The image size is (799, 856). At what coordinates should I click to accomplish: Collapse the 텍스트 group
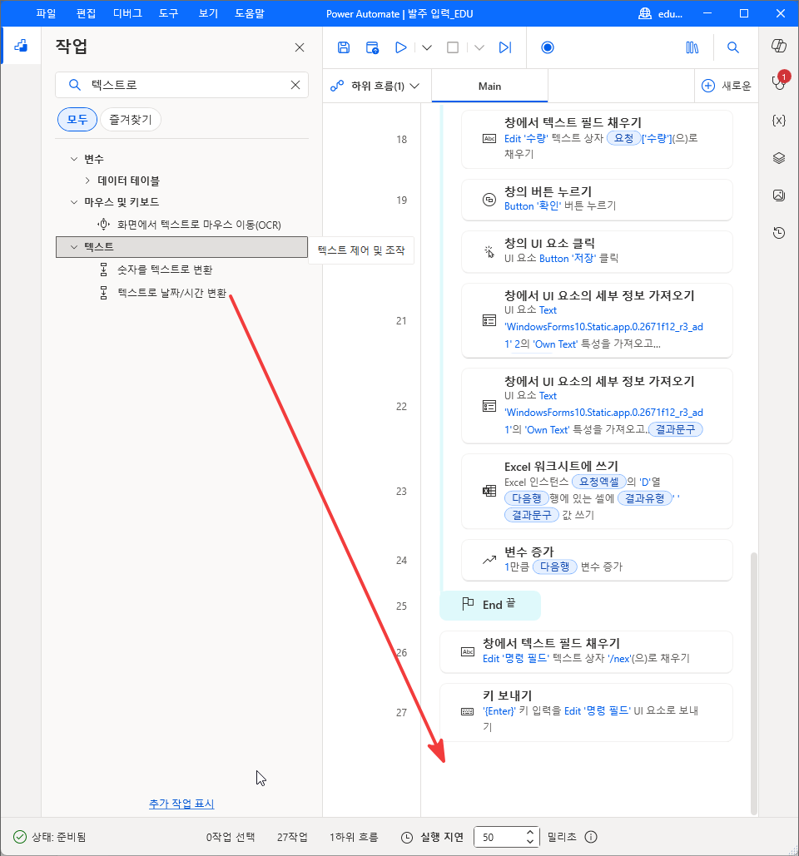click(x=74, y=247)
